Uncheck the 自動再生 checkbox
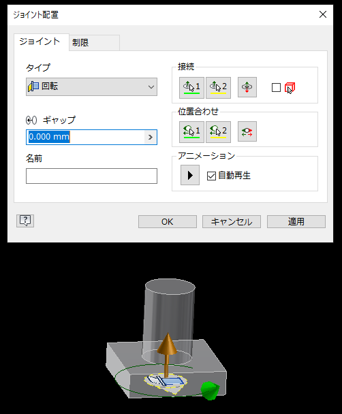Image resolution: width=342 pixels, height=414 pixels. [x=212, y=176]
